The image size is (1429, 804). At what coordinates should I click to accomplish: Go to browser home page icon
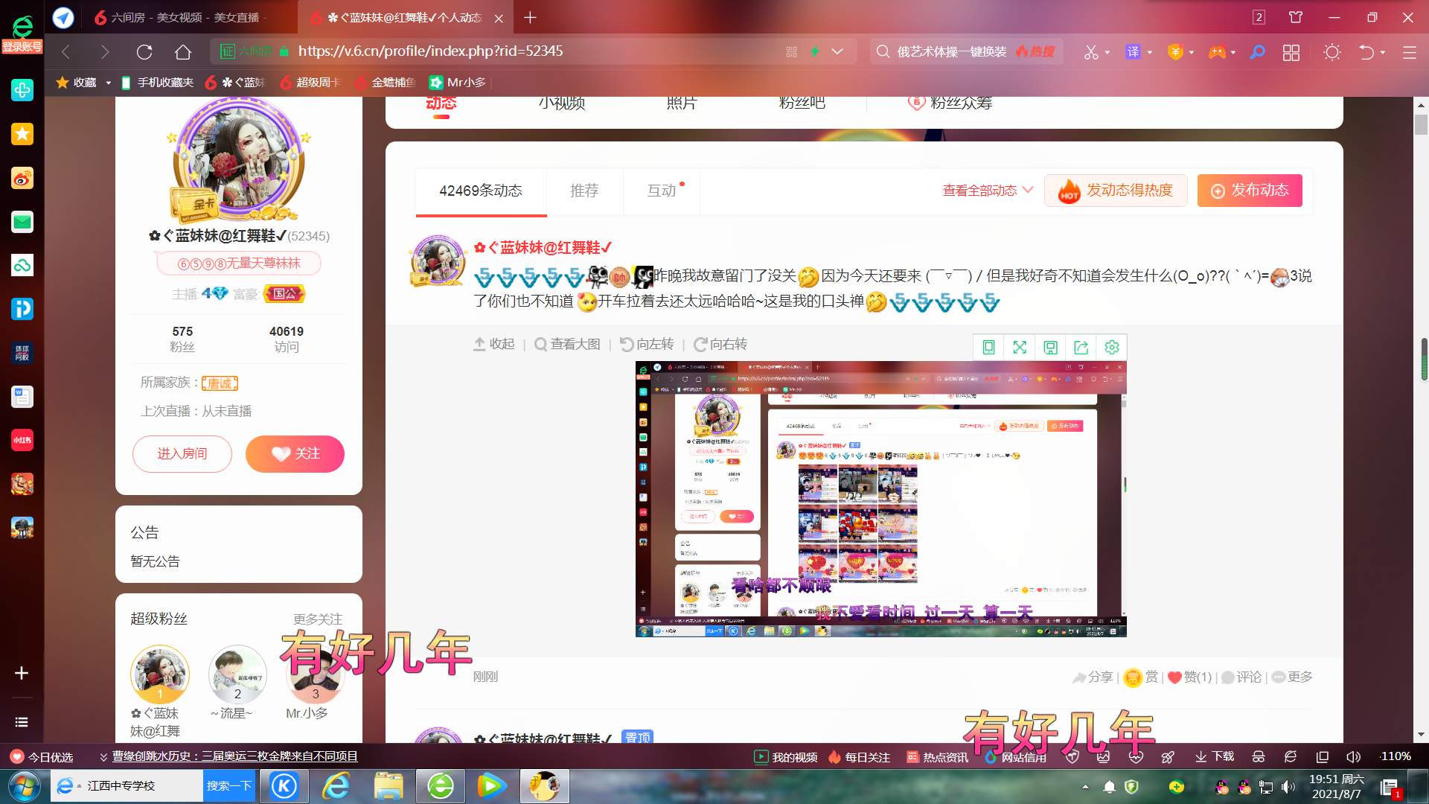click(183, 51)
